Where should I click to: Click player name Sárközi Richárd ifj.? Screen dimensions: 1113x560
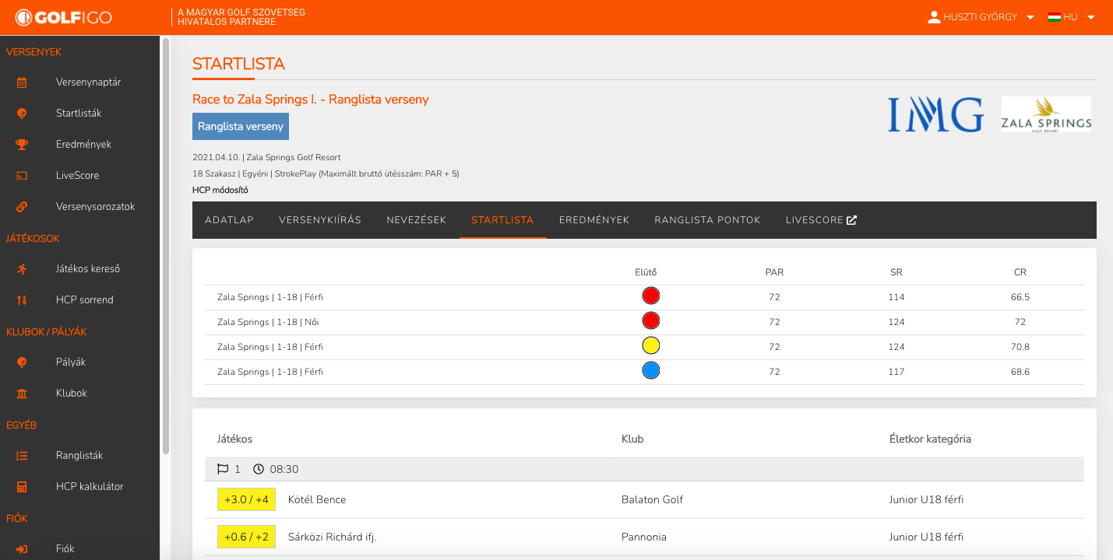[333, 537]
